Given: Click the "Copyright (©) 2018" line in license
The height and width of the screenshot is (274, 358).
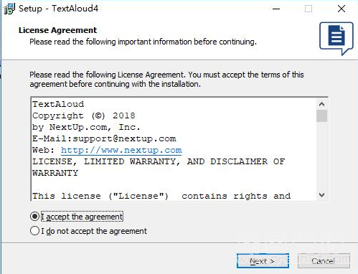Looking at the screenshot, I should [84, 115].
